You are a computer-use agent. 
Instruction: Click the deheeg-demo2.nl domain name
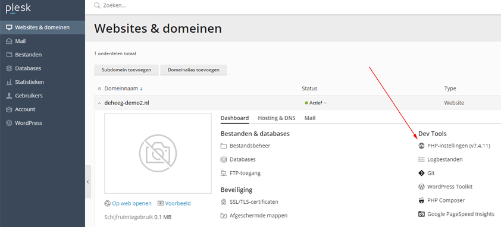point(127,103)
